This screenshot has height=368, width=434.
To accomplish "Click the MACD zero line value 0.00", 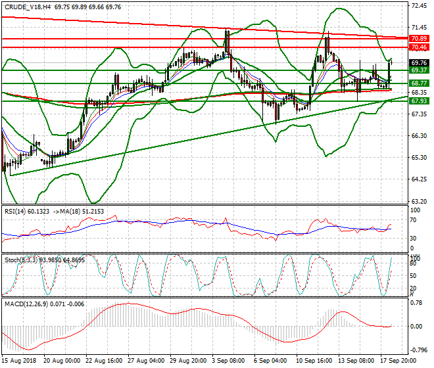I will pyautogui.click(x=416, y=327).
